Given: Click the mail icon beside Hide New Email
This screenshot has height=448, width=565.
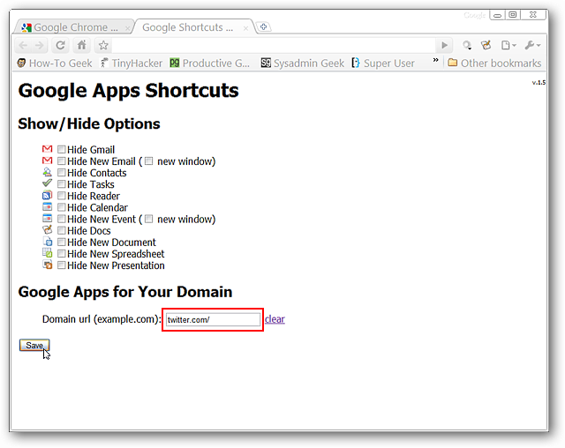Looking at the screenshot, I should (47, 161).
